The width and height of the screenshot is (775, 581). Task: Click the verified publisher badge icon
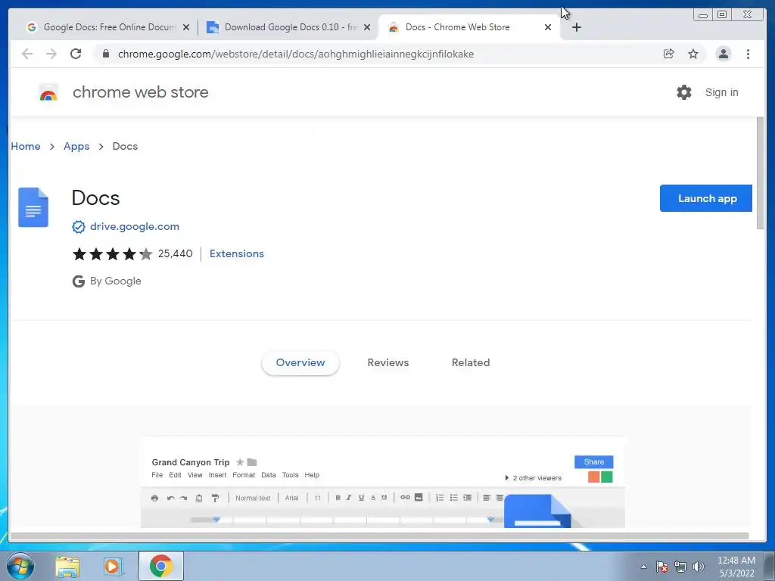click(x=79, y=227)
